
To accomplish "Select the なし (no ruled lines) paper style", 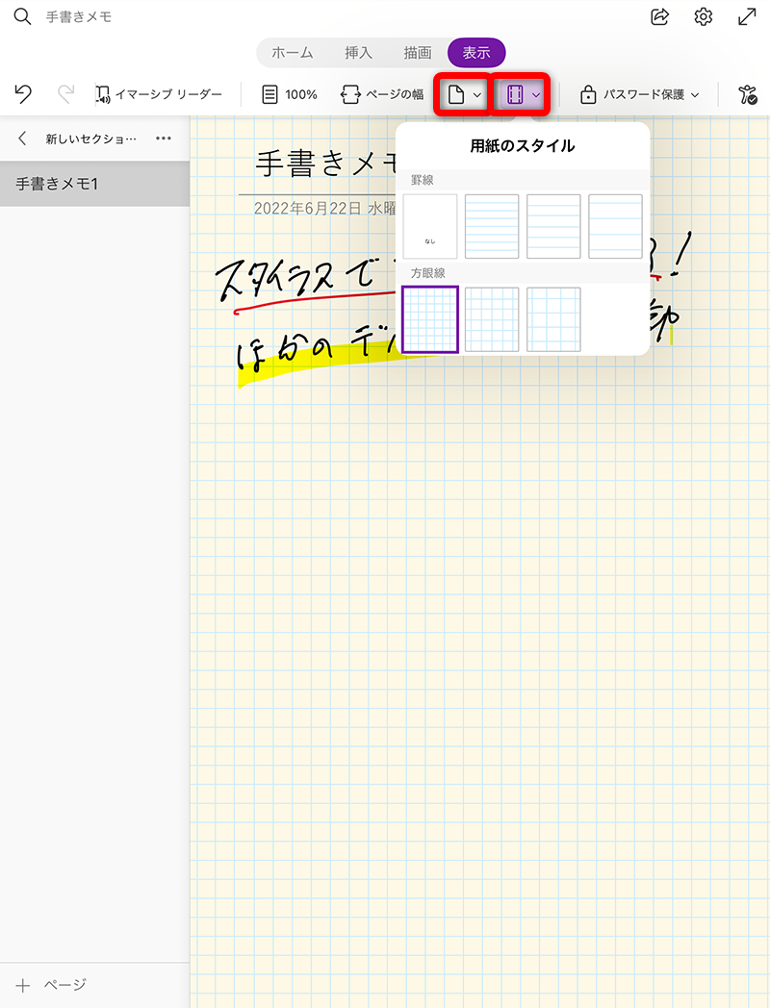I will coord(429,226).
